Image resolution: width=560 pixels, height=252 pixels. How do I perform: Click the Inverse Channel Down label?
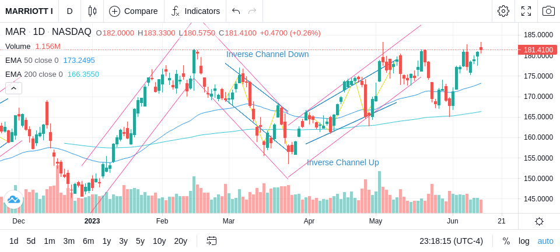pyautogui.click(x=268, y=54)
